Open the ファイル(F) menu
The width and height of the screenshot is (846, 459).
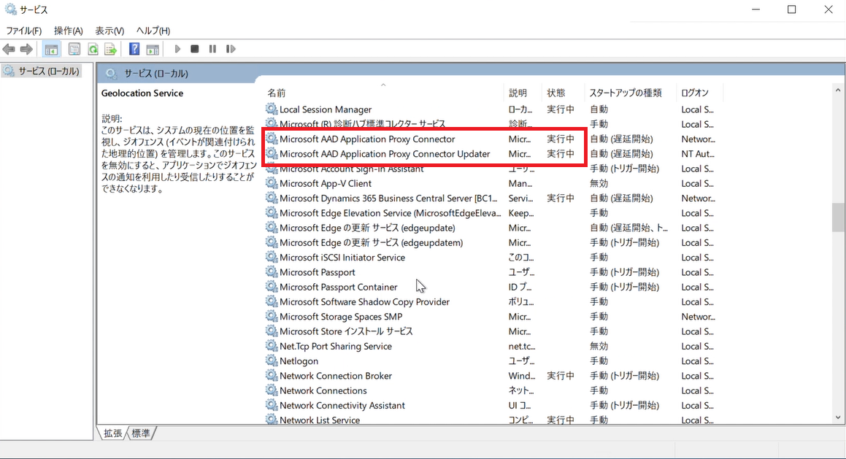pyautogui.click(x=23, y=31)
